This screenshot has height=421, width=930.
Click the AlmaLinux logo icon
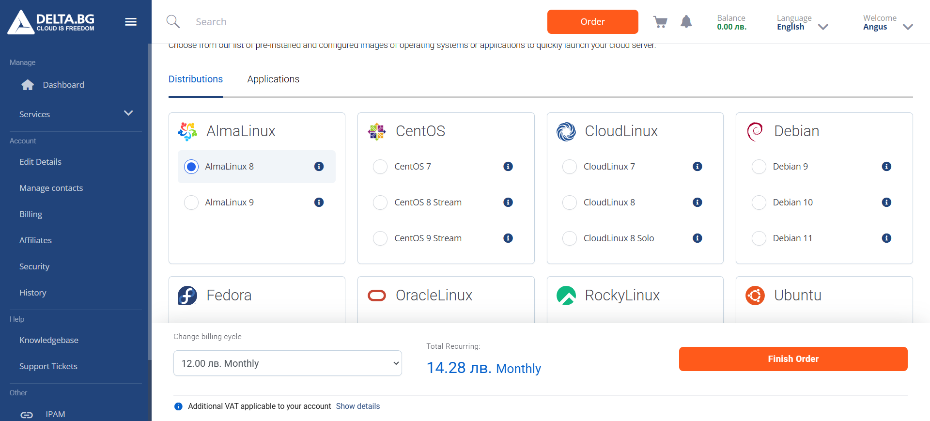(x=187, y=131)
